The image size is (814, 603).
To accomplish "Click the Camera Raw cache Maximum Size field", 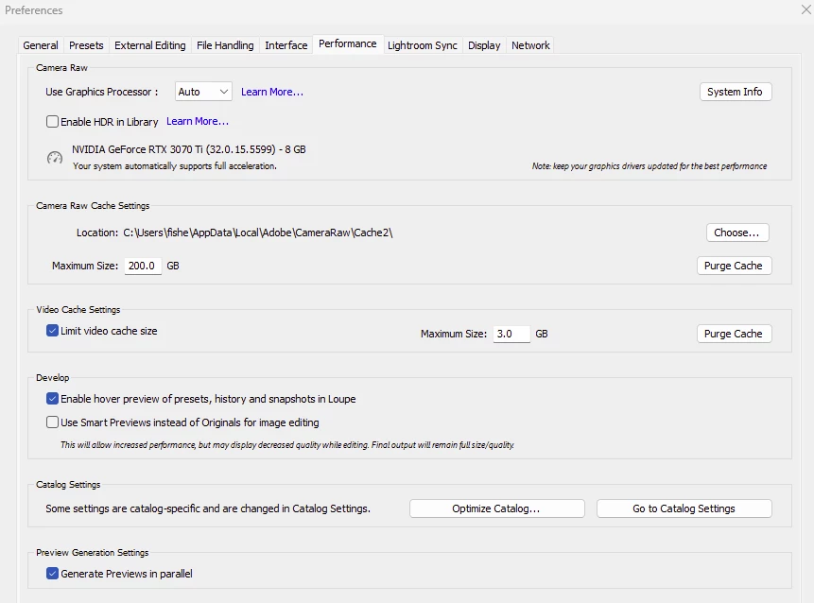I will pyautogui.click(x=143, y=266).
